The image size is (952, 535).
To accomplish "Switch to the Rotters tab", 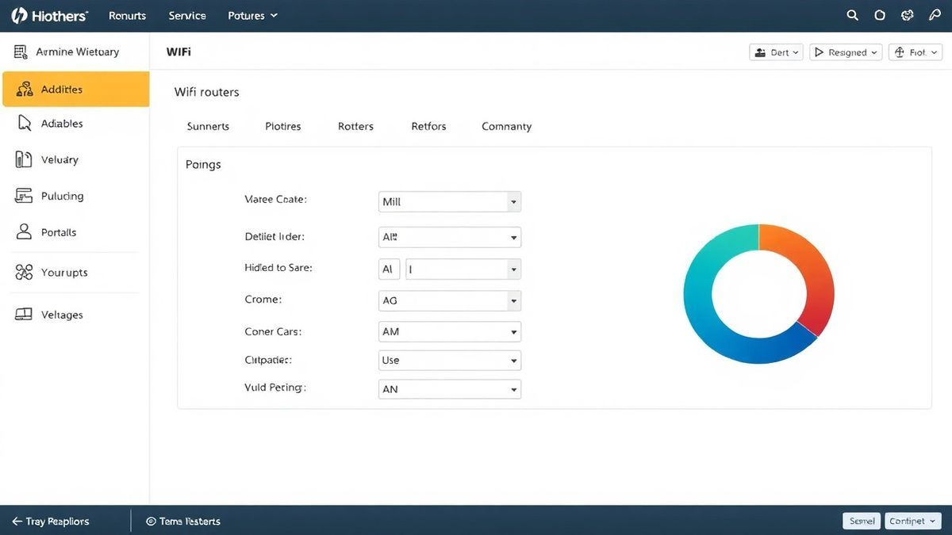I will 355,126.
